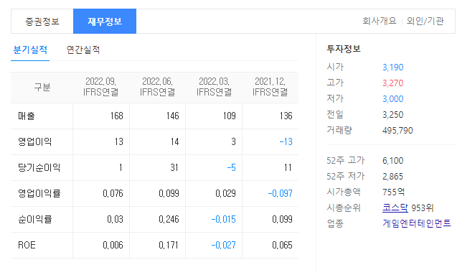Select the ROE row label
Screen dimensions: 475x270
tap(27, 245)
